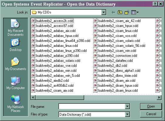This screenshot has height=121, width=165.
Task: Go up one folder level
Action: click(120, 12)
